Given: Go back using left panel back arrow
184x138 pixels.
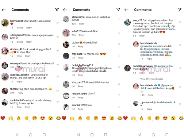Looking at the screenshot, I should coord(4,10).
